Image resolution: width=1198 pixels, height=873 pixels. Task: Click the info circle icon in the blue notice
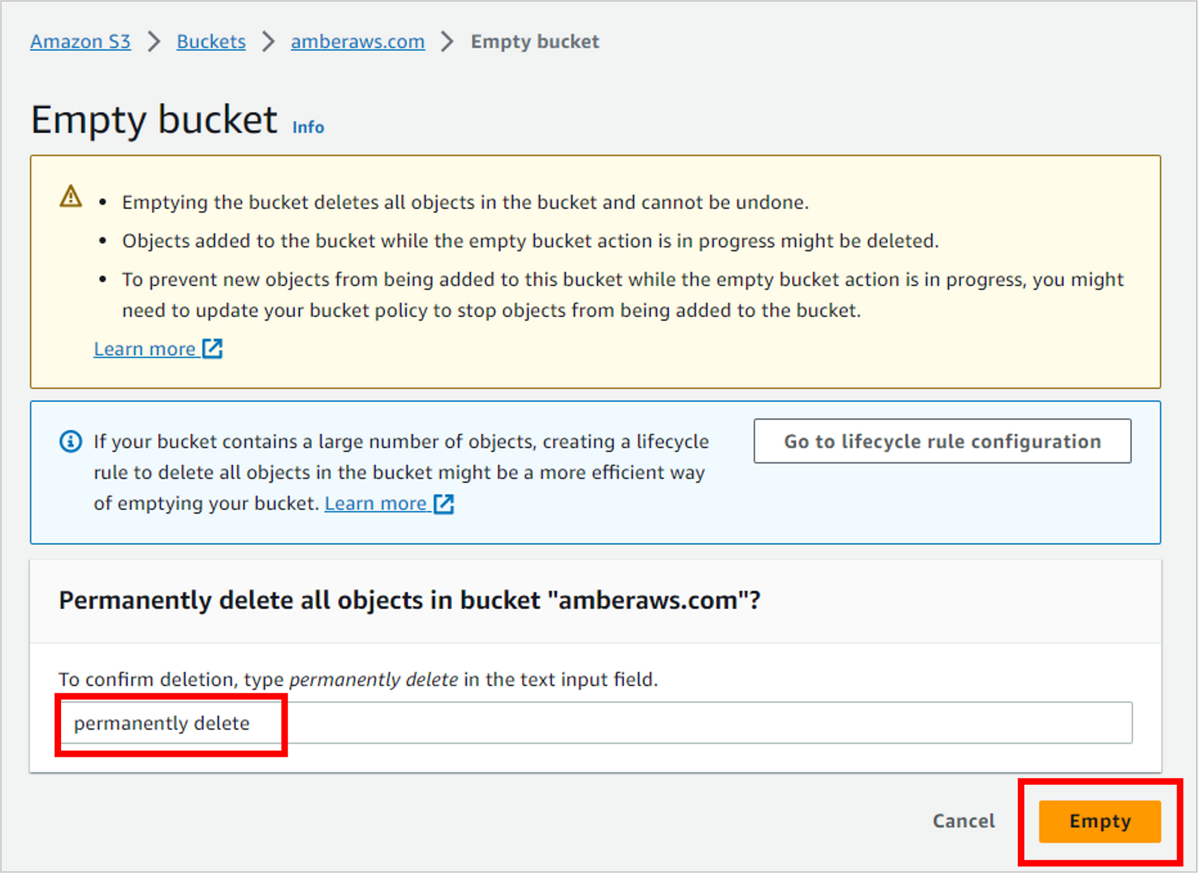tap(71, 442)
